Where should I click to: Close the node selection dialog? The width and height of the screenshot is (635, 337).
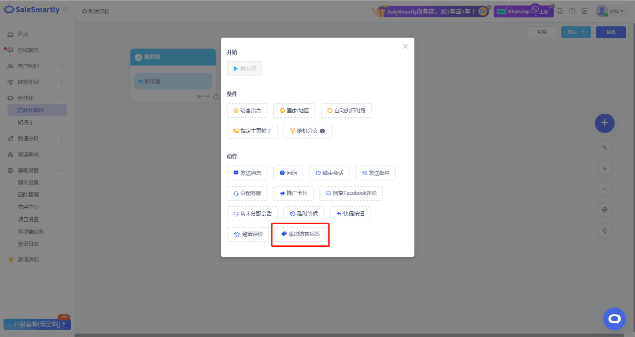pyautogui.click(x=405, y=47)
